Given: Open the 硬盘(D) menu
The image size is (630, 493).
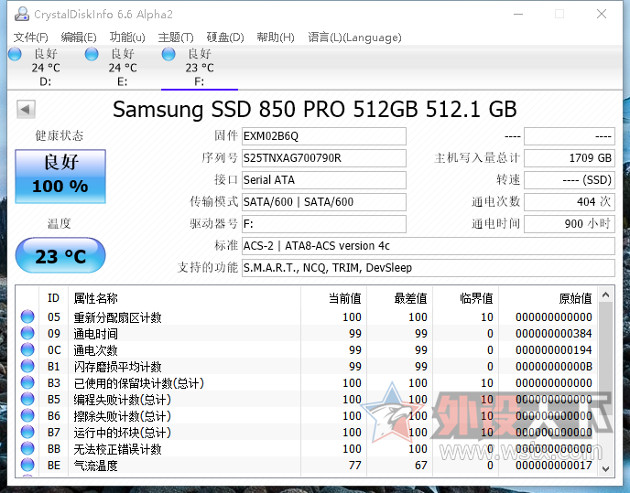Looking at the screenshot, I should [x=225, y=38].
